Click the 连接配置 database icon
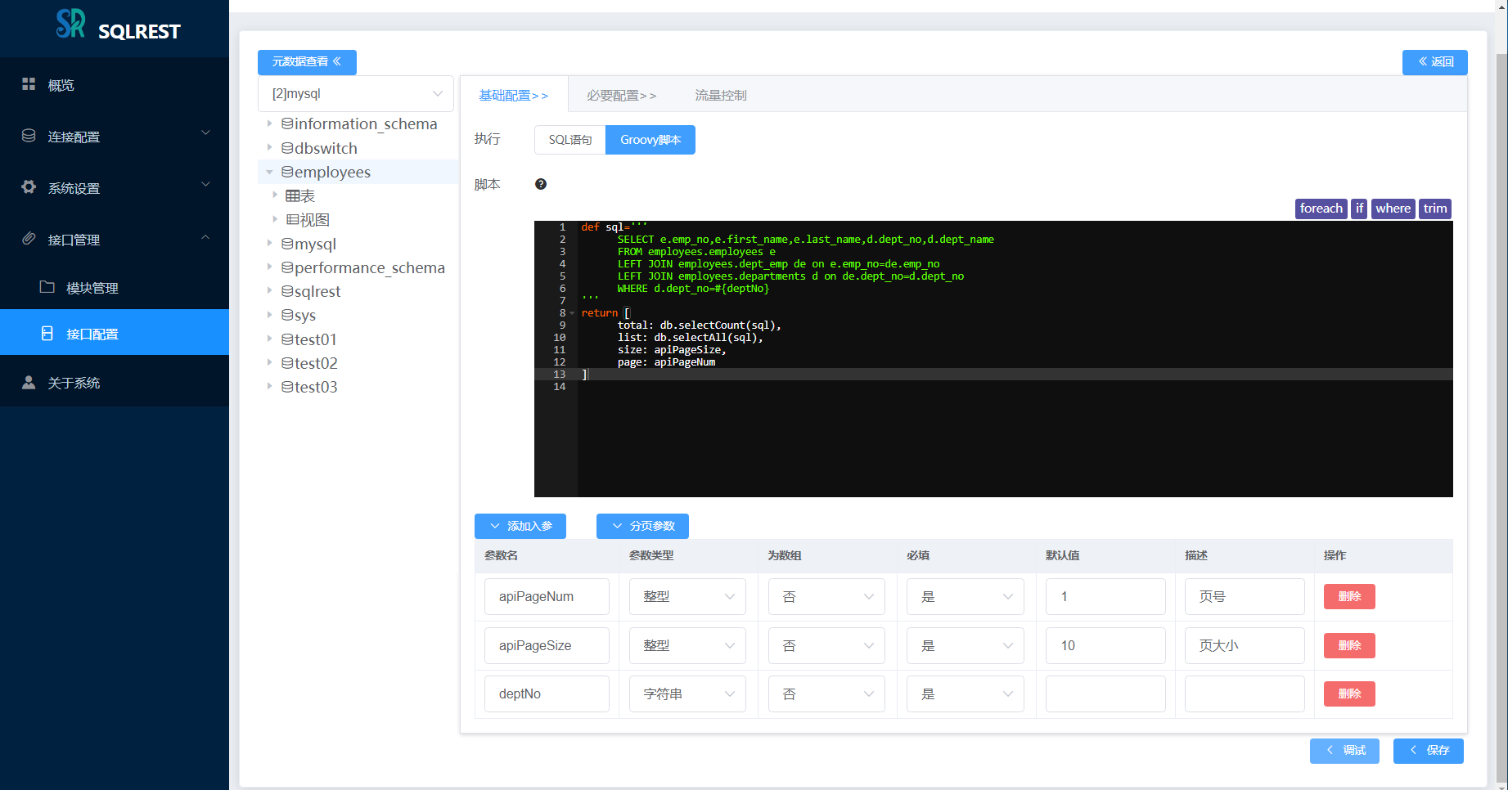Image resolution: width=1508 pixels, height=790 pixels. (29, 136)
